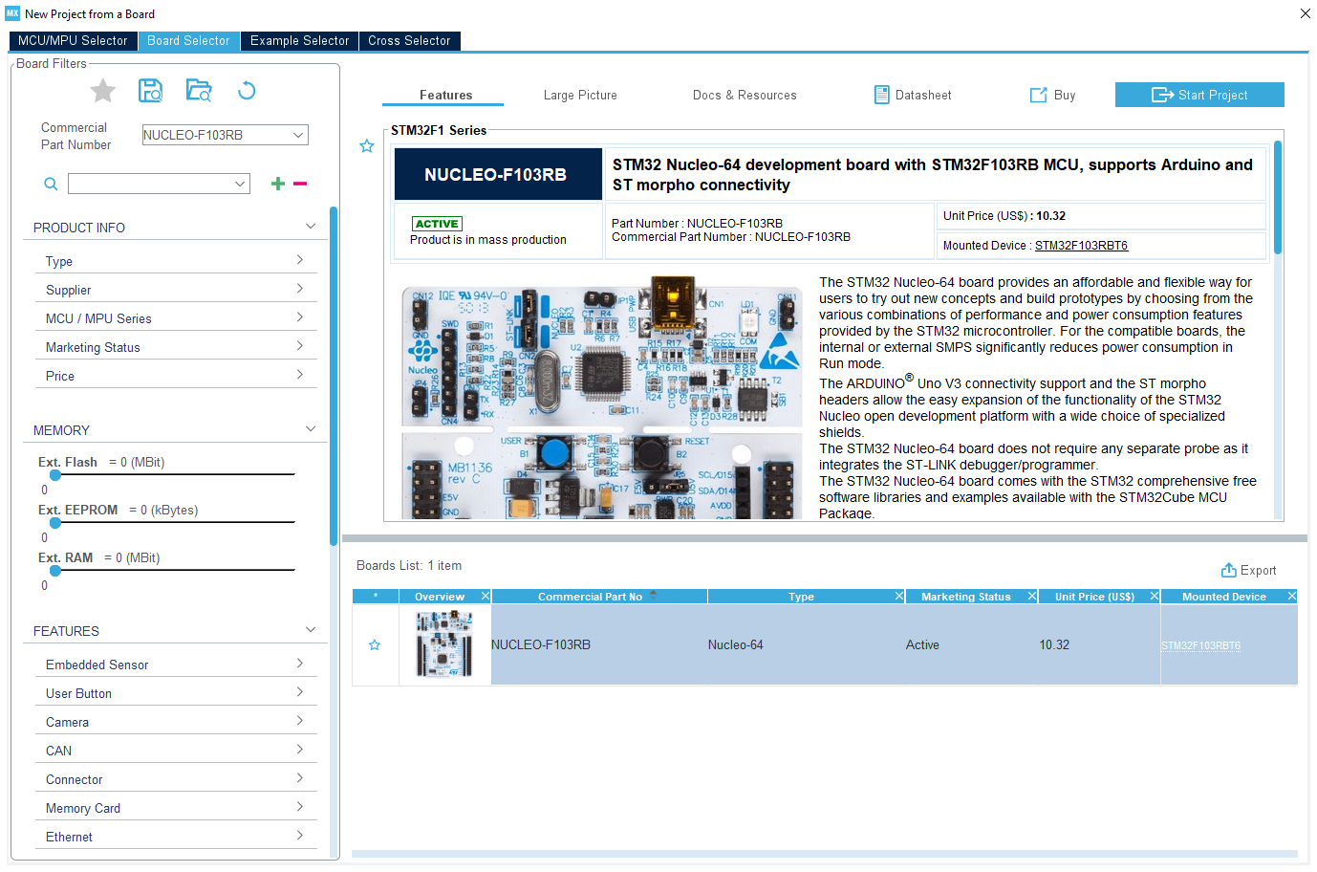Switch to the Board Selector tab
The image size is (1317, 872).
[188, 41]
